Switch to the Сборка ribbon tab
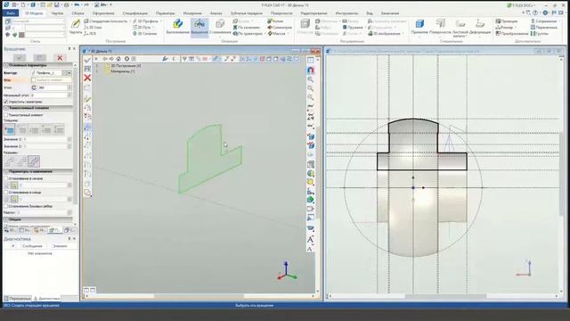This screenshot has width=570, height=321. point(77,13)
